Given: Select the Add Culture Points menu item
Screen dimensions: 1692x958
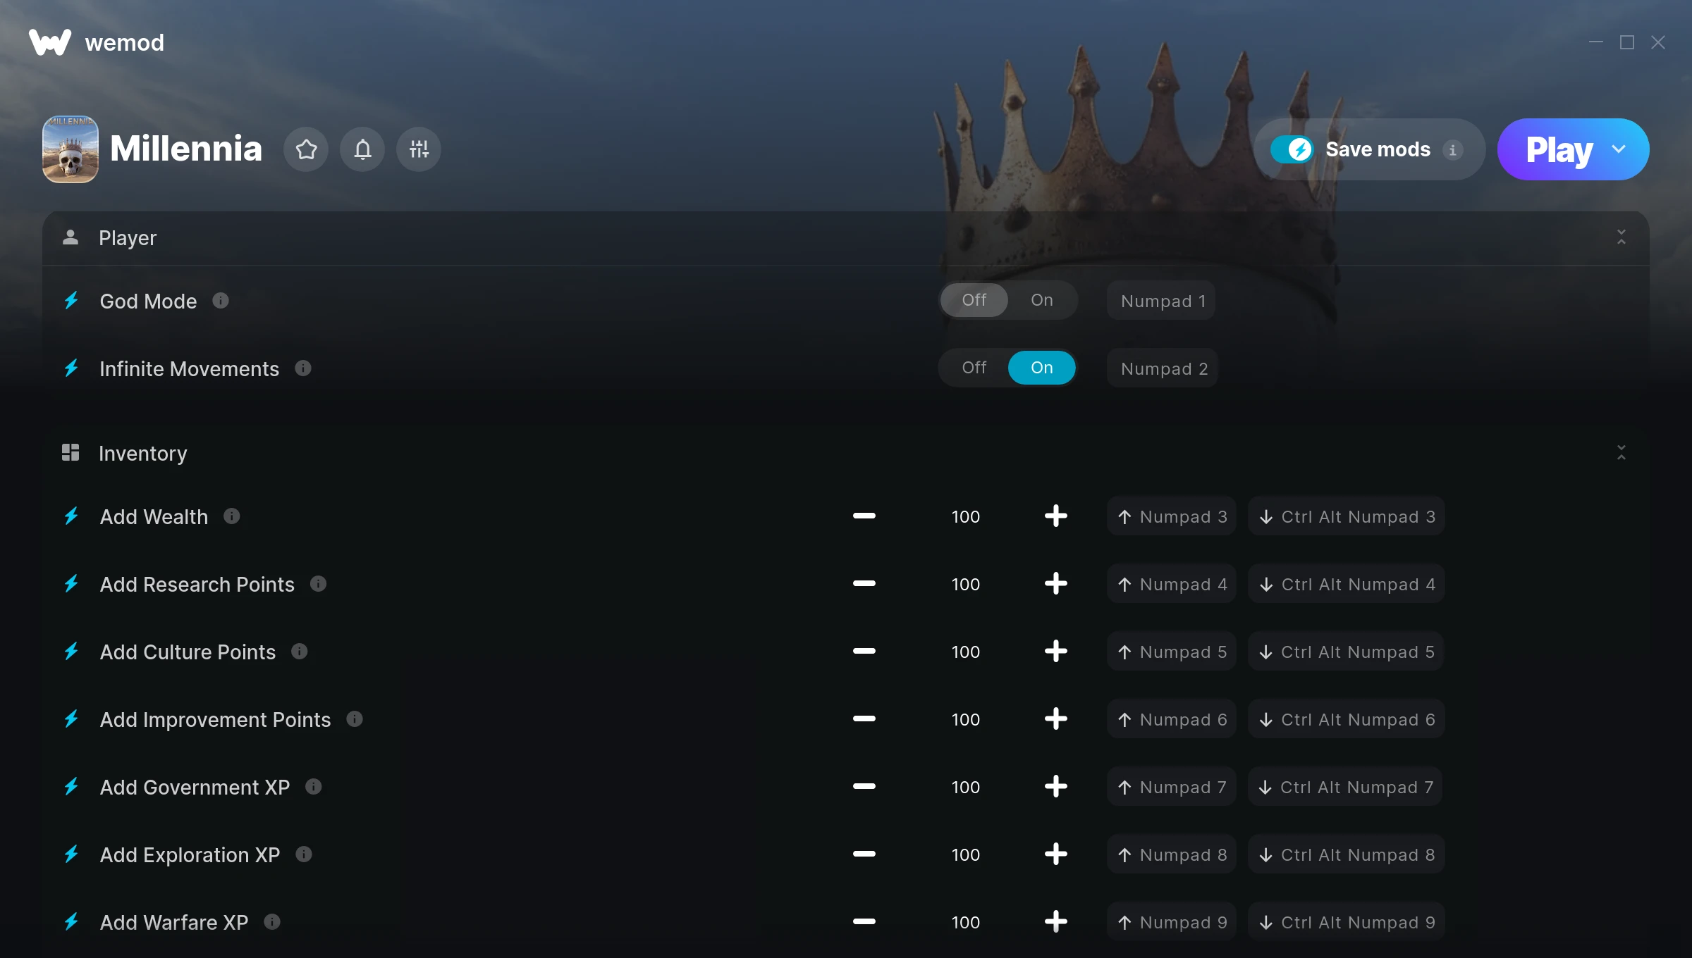Looking at the screenshot, I should click(186, 652).
